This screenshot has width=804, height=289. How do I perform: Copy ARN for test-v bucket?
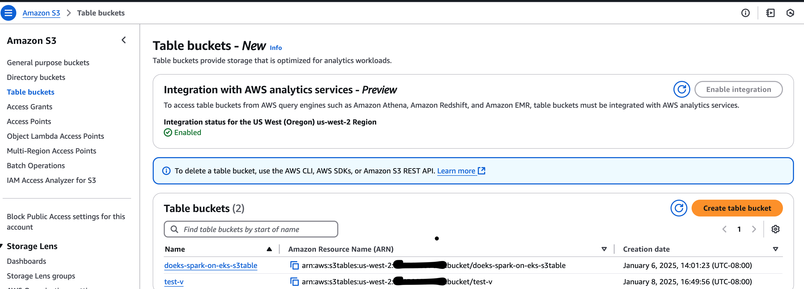(294, 282)
